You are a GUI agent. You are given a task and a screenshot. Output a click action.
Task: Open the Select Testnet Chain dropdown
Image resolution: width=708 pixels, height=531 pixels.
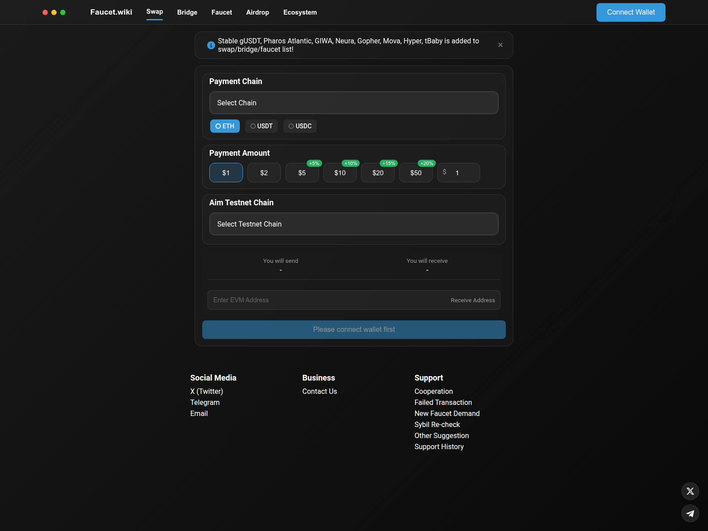point(354,224)
